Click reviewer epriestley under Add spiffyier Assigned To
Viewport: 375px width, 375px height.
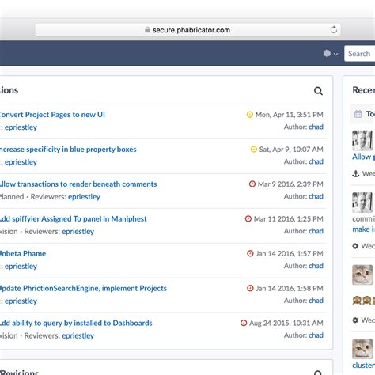(x=78, y=232)
